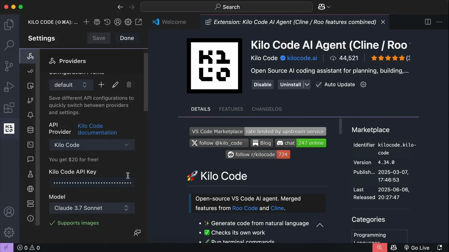Open the kilocode.ai publisher link
Screen dimensions: 449x252
click(x=302, y=58)
